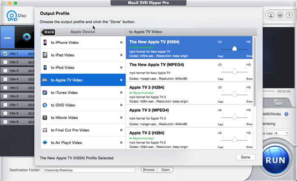Click the profile list vertical scrollbar
Viewport: 297px width, 181px height.
point(255,72)
